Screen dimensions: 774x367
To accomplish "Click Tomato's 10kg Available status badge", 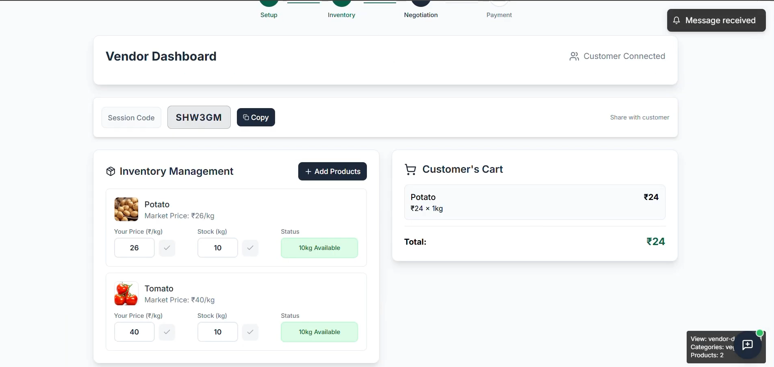I will [319, 332].
